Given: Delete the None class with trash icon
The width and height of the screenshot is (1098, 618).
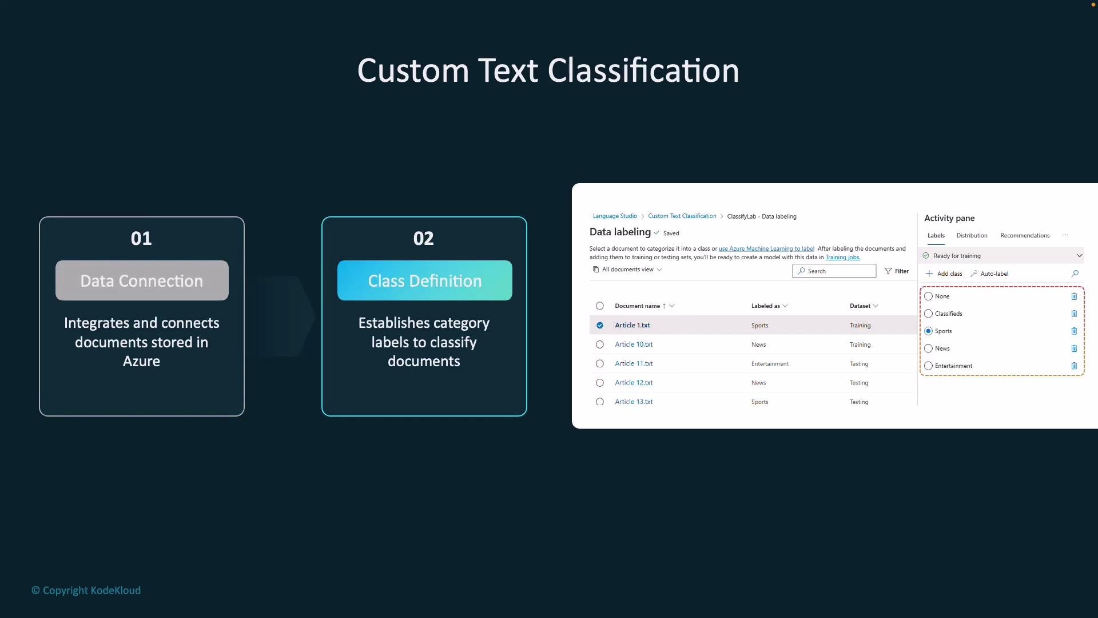Looking at the screenshot, I should click(x=1074, y=296).
